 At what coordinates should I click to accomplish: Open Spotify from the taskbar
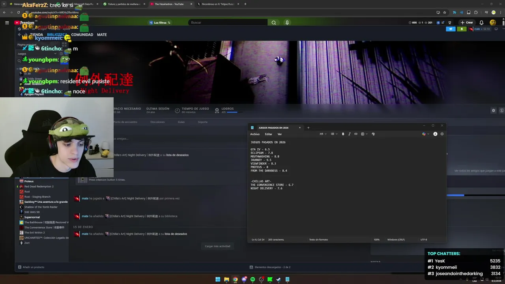tap(252, 279)
